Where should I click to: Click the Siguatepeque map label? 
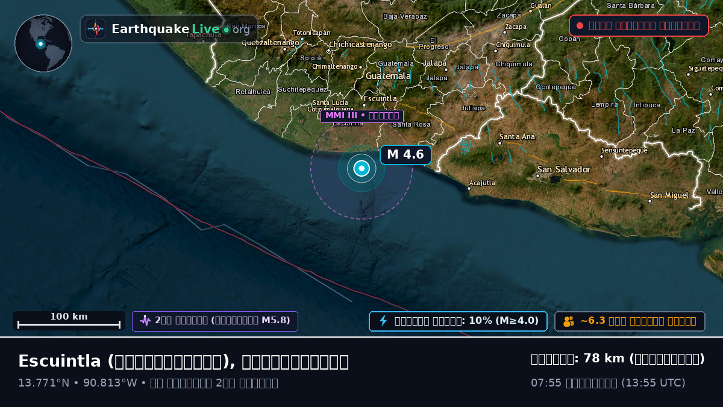706,69
